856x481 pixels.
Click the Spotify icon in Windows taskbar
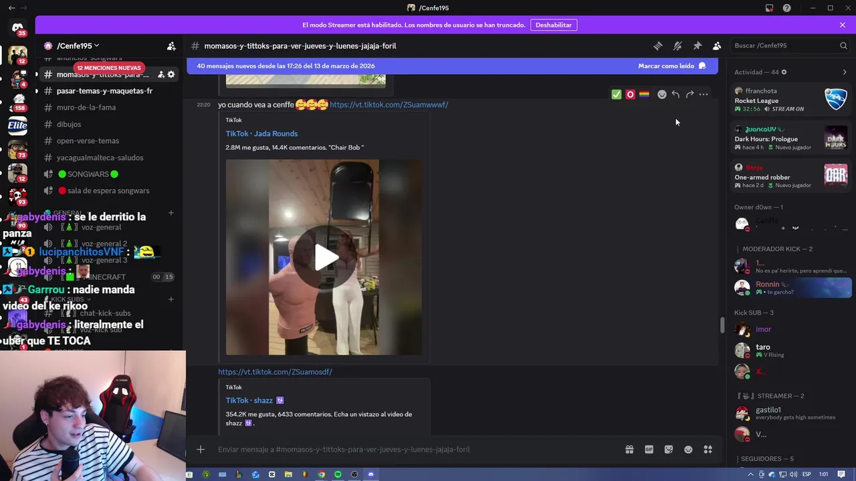(x=338, y=474)
